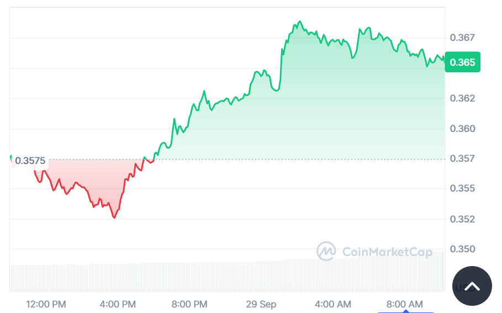The image size is (502, 313).
Task: Click the 4:00 PM time axis label
Action: 117,304
